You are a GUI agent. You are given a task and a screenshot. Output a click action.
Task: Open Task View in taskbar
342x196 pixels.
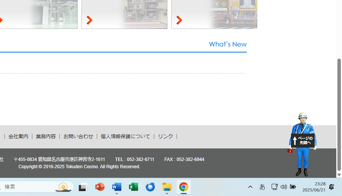click(83, 187)
